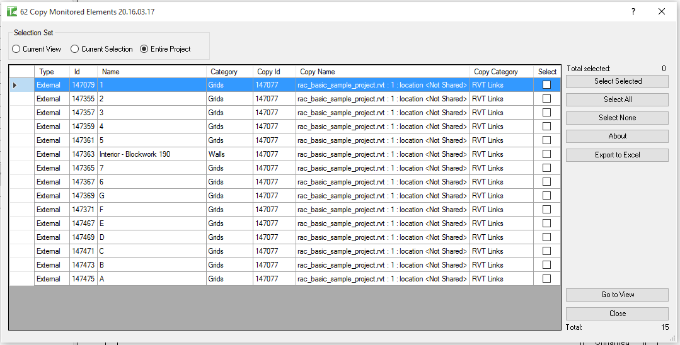
Task: Click the Id cell 147475
Action: click(83, 279)
